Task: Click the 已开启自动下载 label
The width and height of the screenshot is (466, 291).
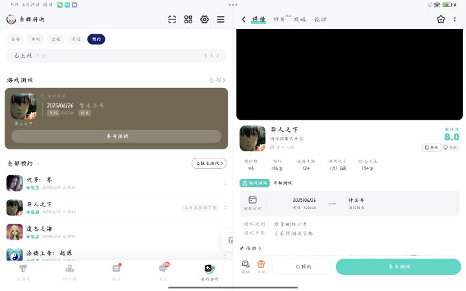Action: [200, 208]
